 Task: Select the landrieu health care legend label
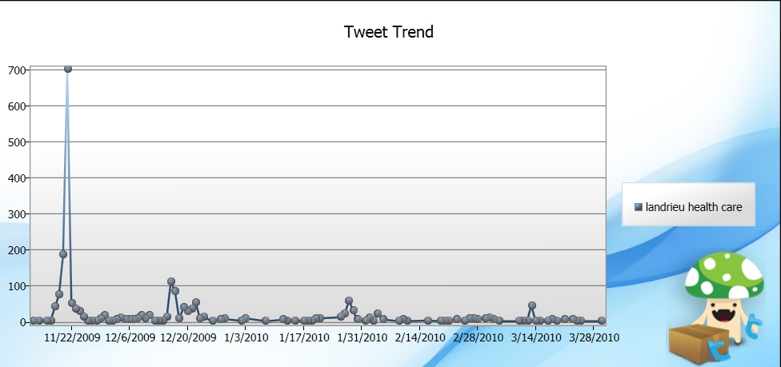(x=693, y=207)
